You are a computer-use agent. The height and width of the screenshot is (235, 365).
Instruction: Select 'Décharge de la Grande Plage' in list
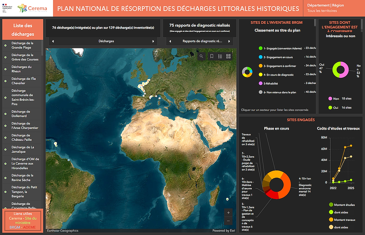click(x=22, y=45)
